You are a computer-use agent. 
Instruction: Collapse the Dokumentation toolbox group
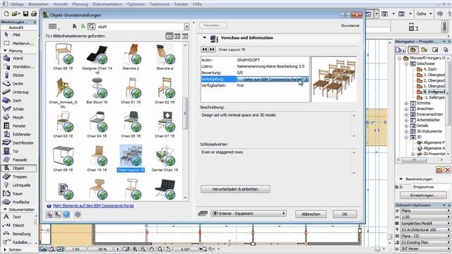point(5,210)
